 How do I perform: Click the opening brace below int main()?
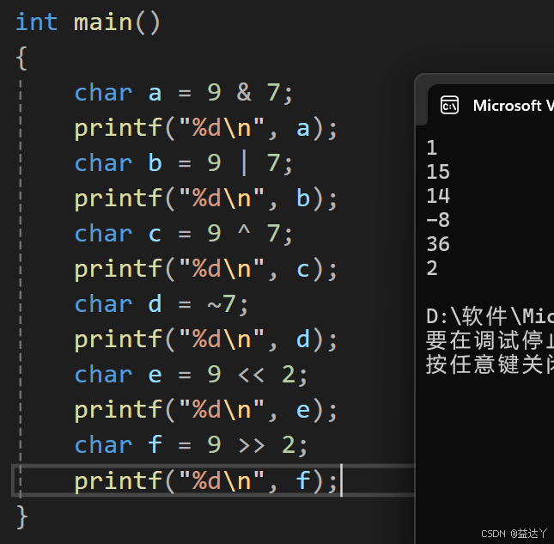[x=21, y=58]
